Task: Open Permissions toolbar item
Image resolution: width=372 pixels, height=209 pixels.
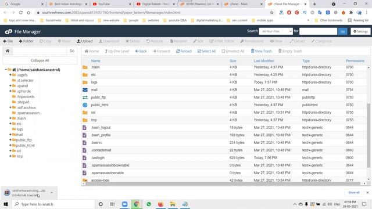Action: click(x=252, y=41)
